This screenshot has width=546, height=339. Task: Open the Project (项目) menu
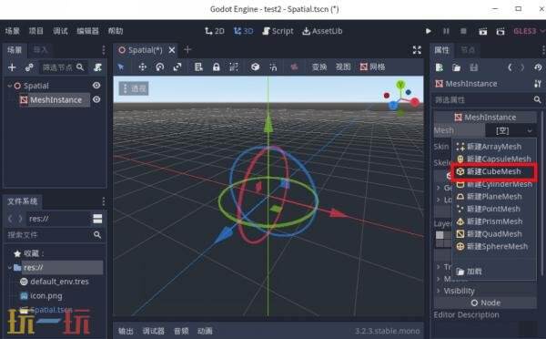point(35,31)
